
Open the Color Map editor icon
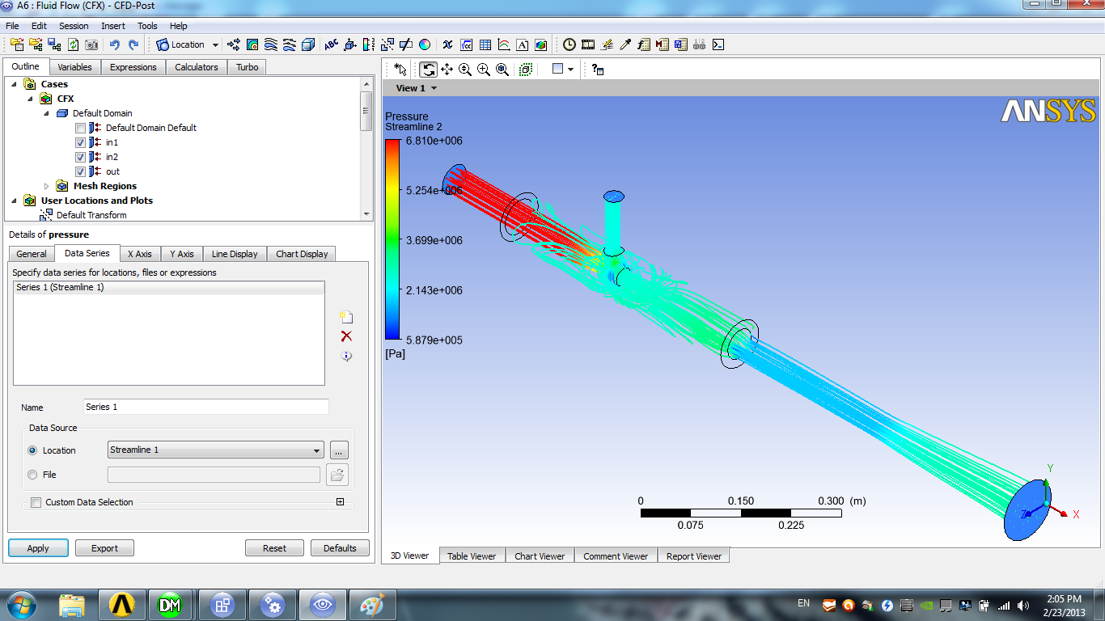point(425,44)
